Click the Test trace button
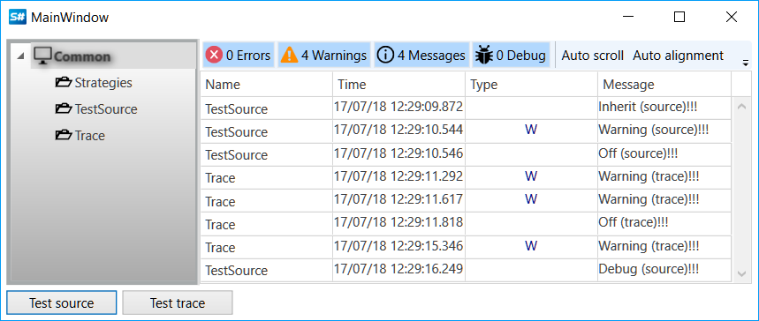 tap(178, 303)
